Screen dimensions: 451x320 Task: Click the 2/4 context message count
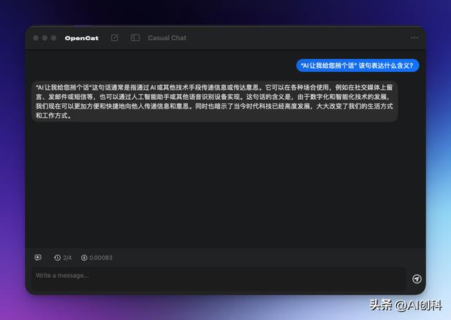point(68,257)
